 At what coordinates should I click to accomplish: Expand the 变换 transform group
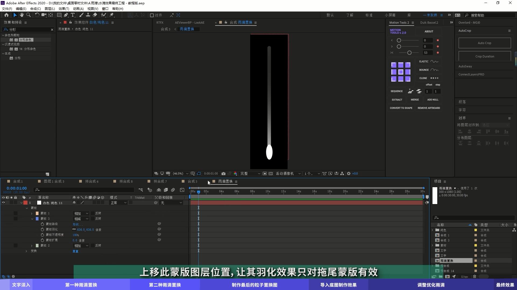click(x=26, y=251)
